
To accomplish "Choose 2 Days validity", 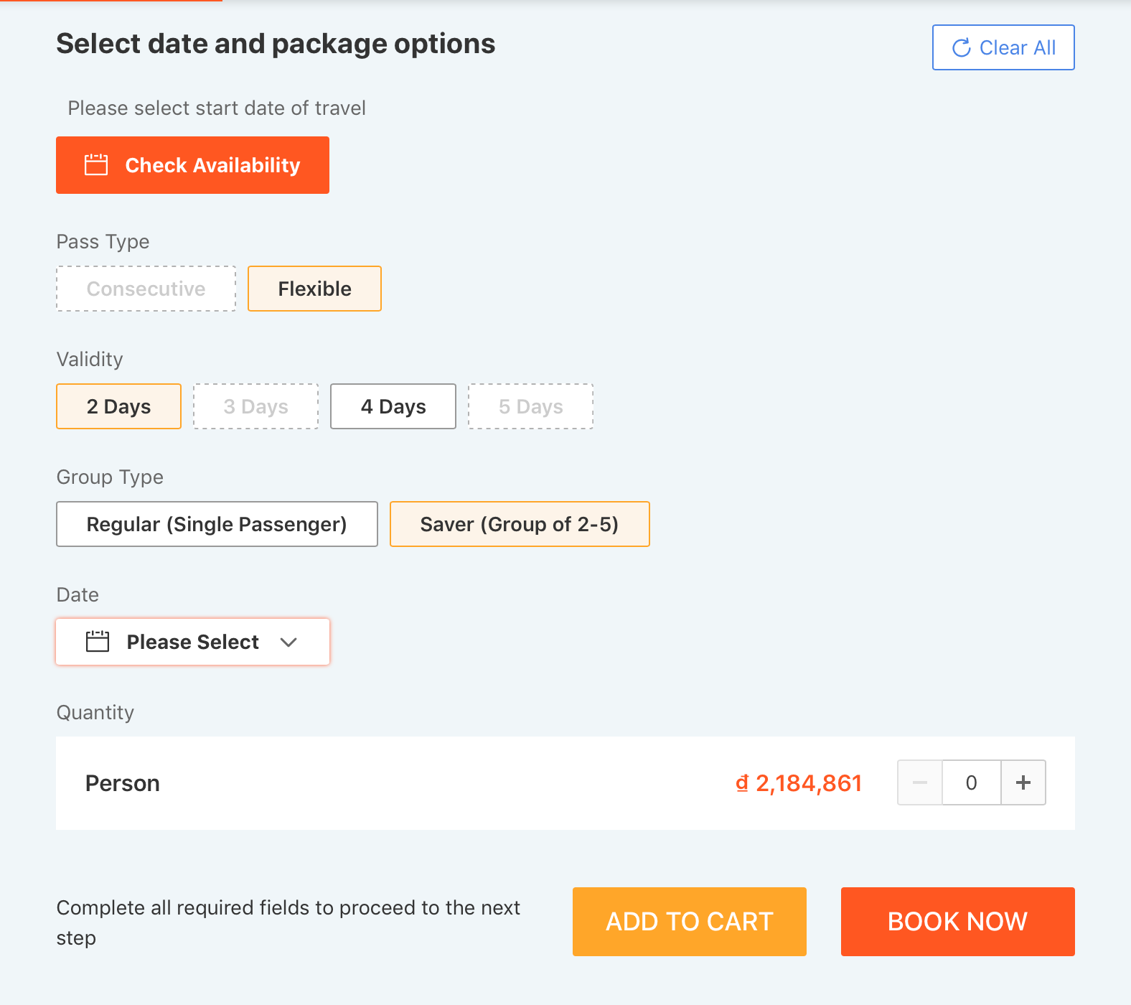I will point(118,406).
